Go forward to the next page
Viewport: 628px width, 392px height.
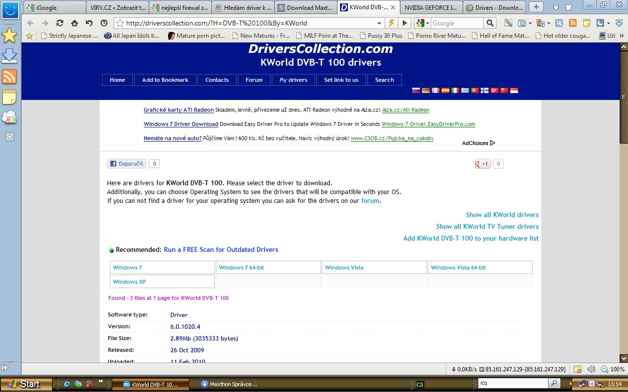[x=45, y=23]
